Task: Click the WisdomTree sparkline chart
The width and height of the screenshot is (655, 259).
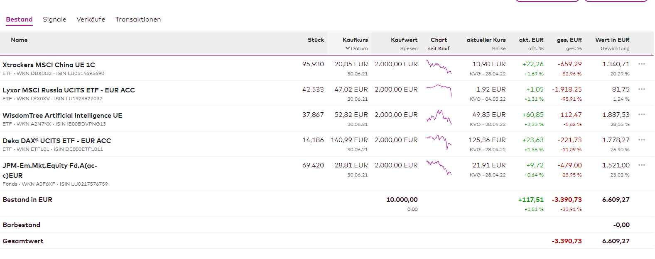Action: [x=439, y=117]
